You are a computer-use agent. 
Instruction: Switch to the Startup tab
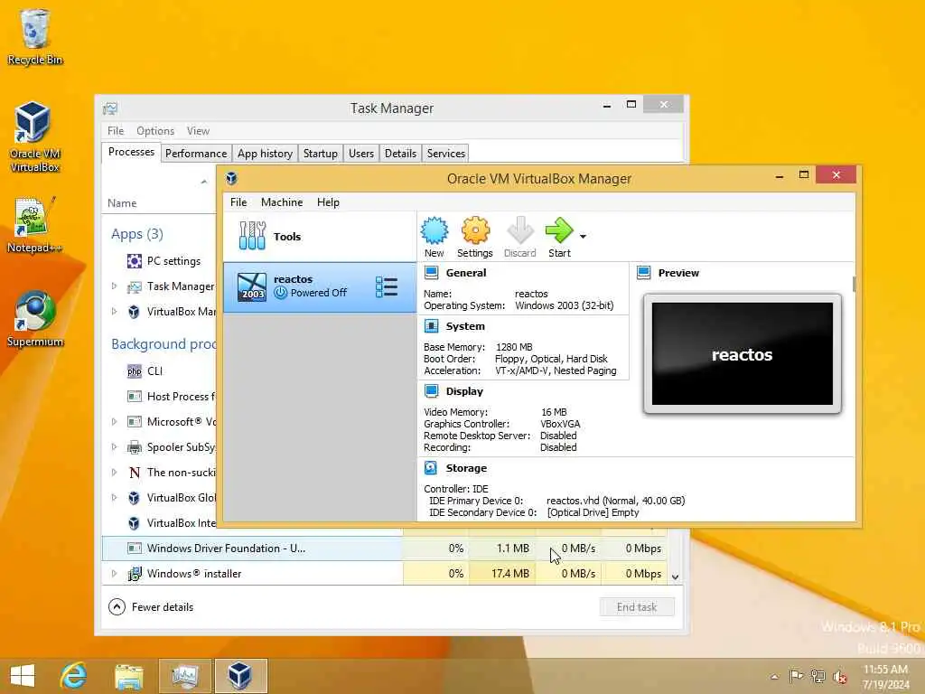point(321,154)
